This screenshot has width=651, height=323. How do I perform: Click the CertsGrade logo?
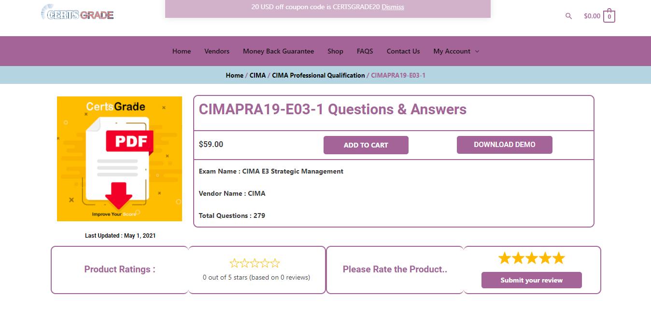tap(77, 13)
